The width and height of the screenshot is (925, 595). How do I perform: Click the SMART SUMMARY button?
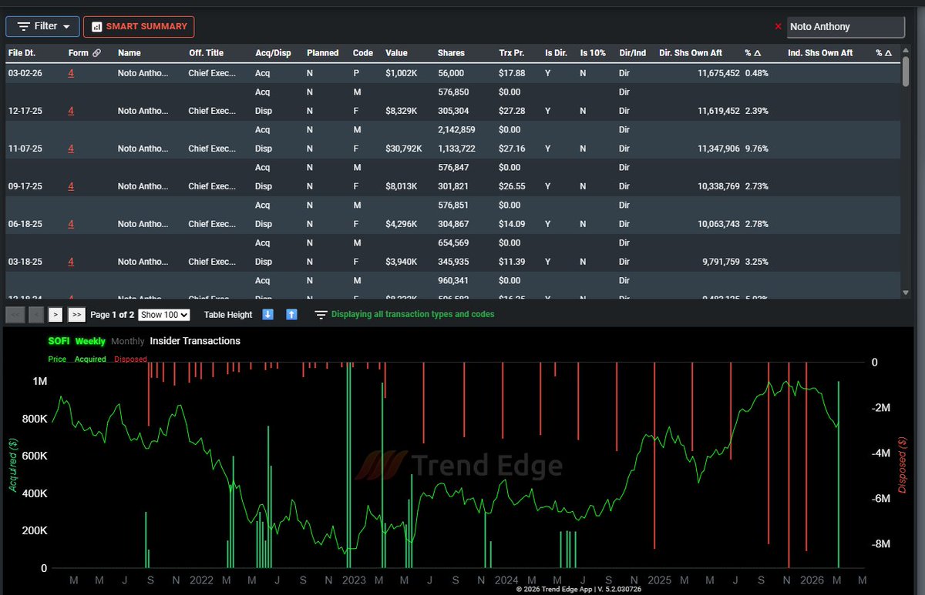[x=139, y=26]
